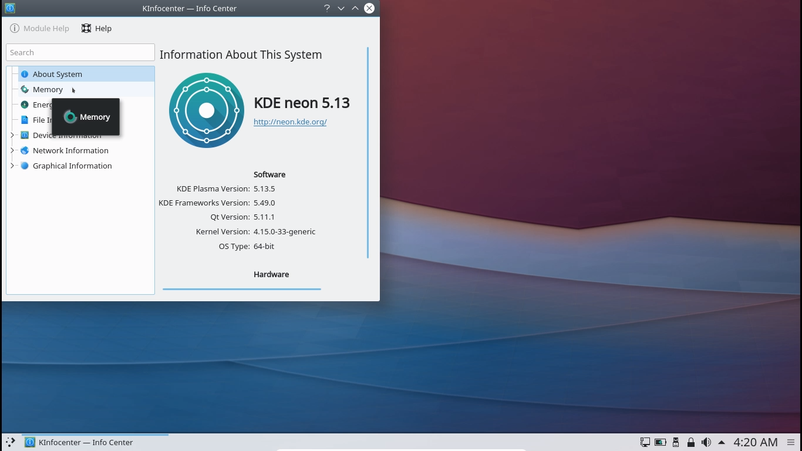Click the Module Help toolbar item
This screenshot has height=451, width=802.
pyautogui.click(x=39, y=28)
